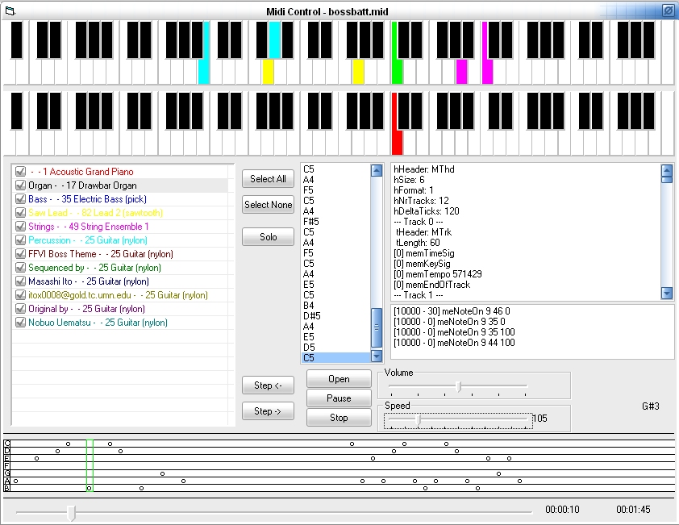Click the note list scrollbar thumb
679x525 pixels.
point(377,327)
